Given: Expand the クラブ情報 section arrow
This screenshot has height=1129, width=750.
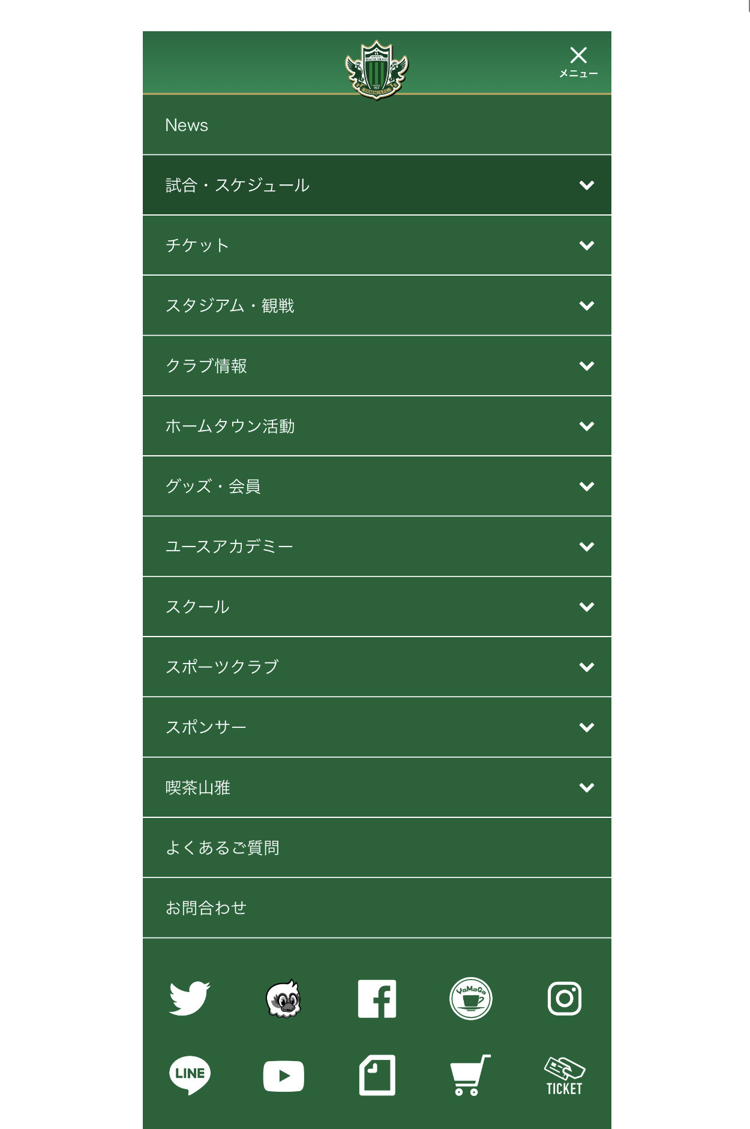Looking at the screenshot, I should pyautogui.click(x=587, y=366).
